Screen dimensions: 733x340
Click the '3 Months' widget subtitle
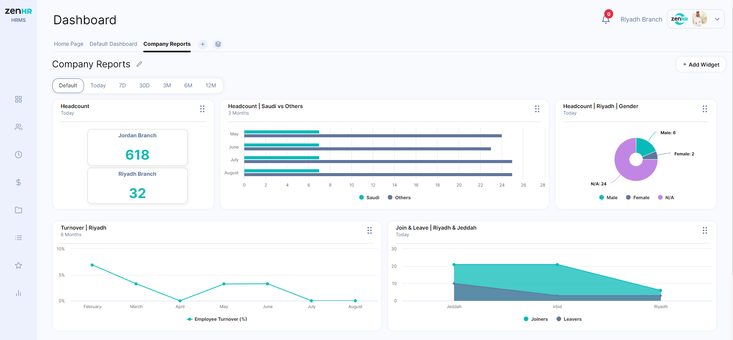tap(239, 113)
